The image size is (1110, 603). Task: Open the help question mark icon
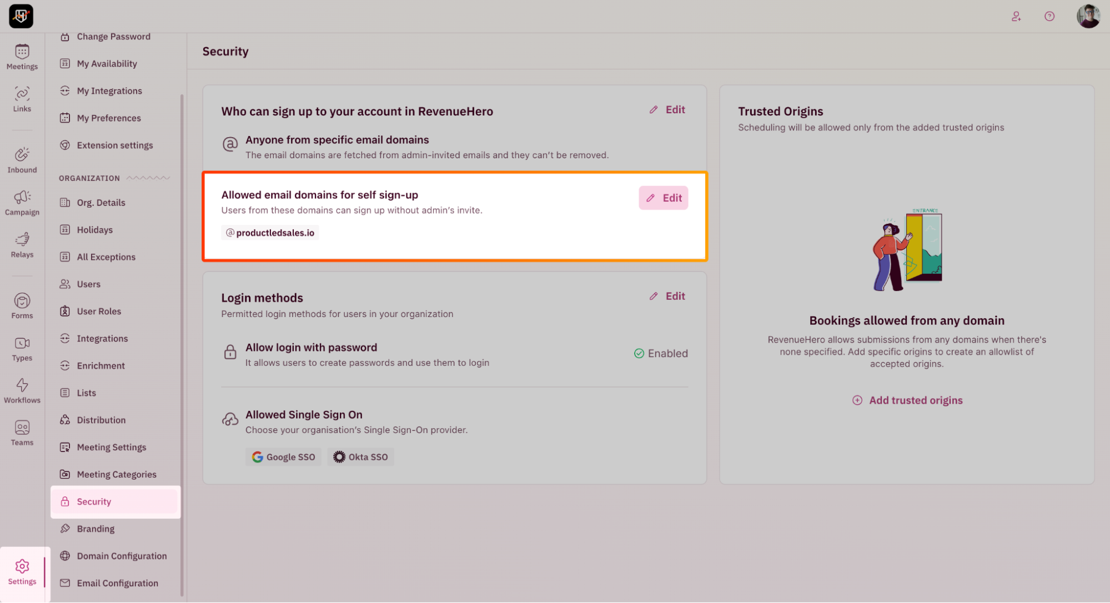tap(1049, 16)
